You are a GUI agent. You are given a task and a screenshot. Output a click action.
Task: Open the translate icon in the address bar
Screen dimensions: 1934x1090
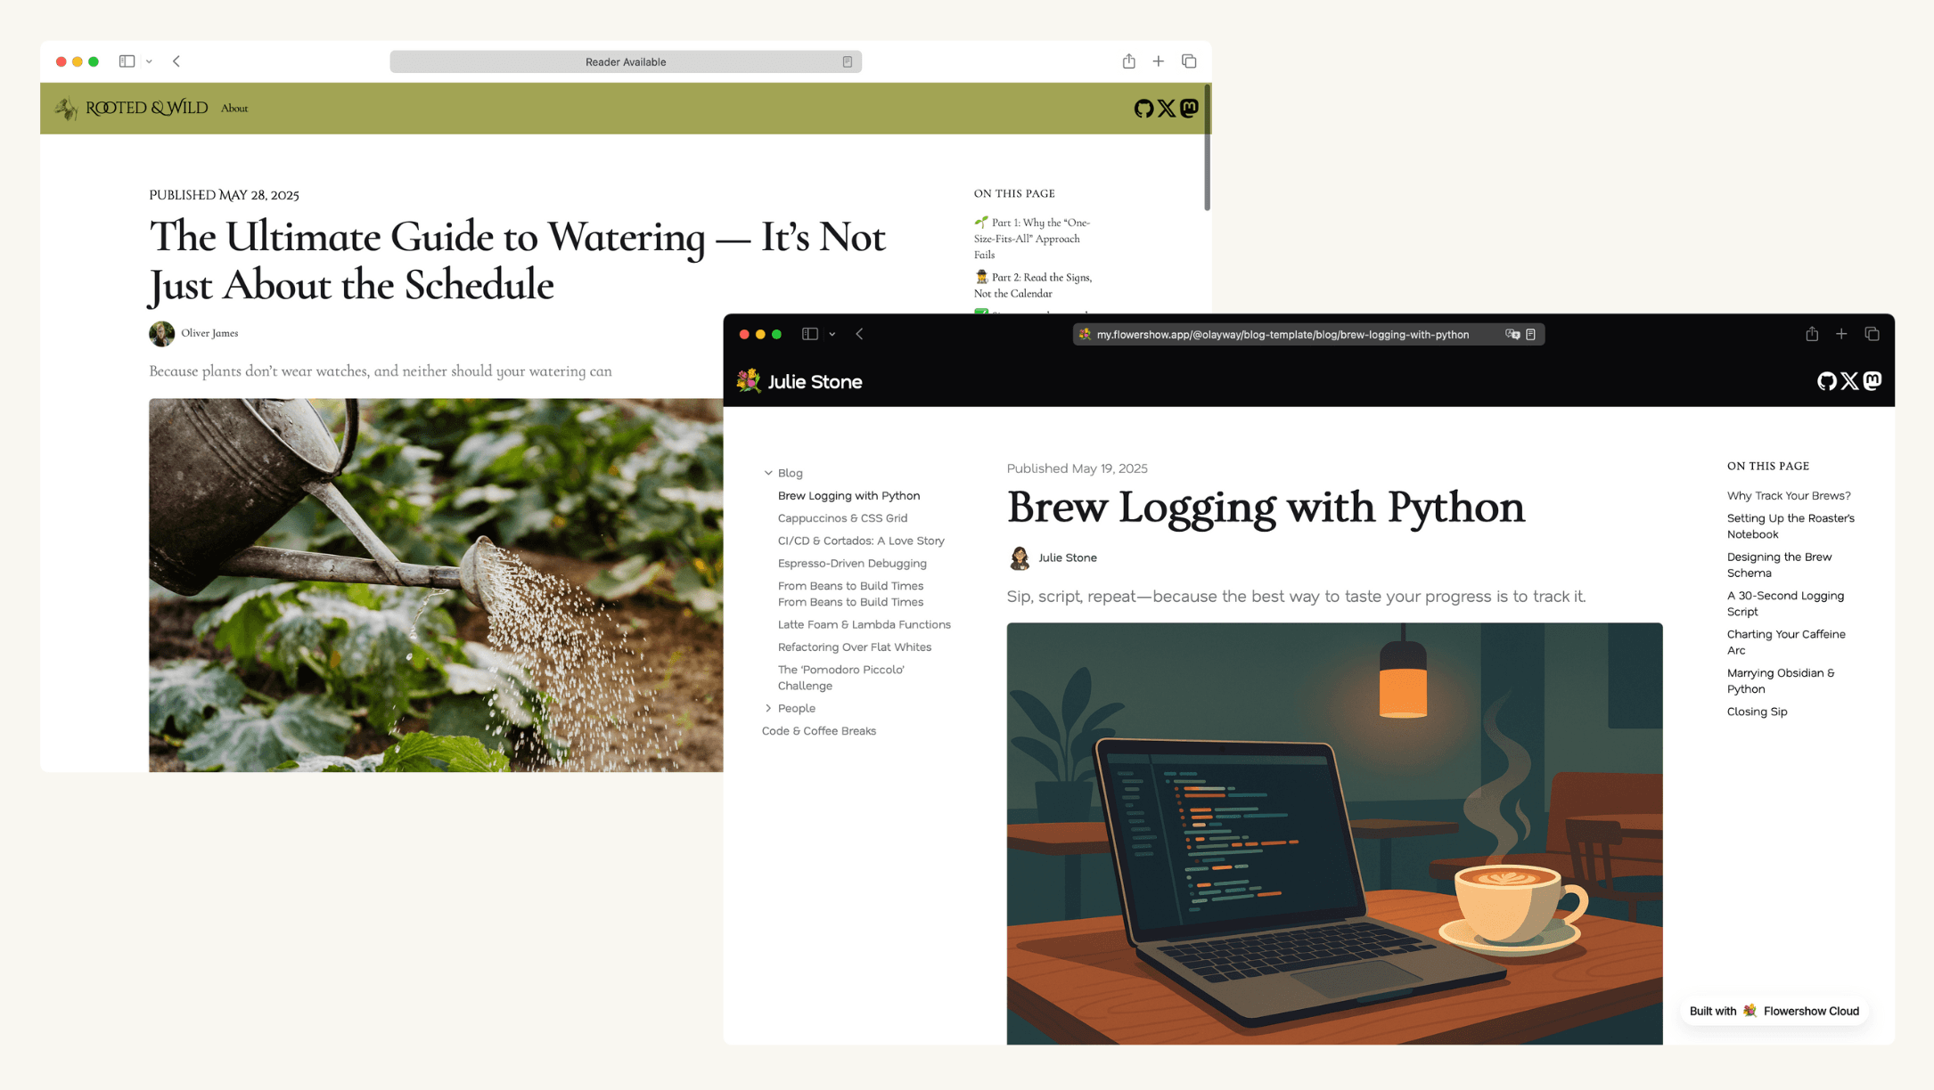point(1512,334)
